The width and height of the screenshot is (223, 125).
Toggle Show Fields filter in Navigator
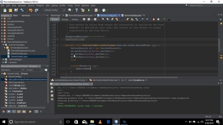pos(9,112)
